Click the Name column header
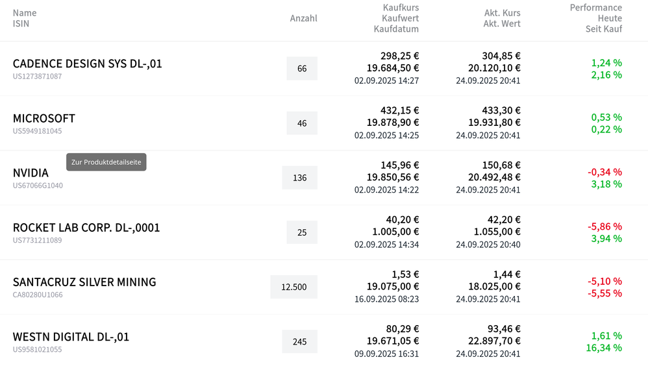 pos(25,13)
